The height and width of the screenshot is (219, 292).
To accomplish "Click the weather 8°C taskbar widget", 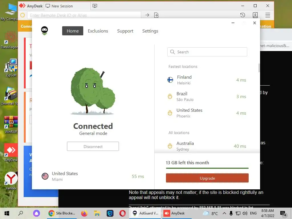I will pyautogui.click(x=210, y=213).
